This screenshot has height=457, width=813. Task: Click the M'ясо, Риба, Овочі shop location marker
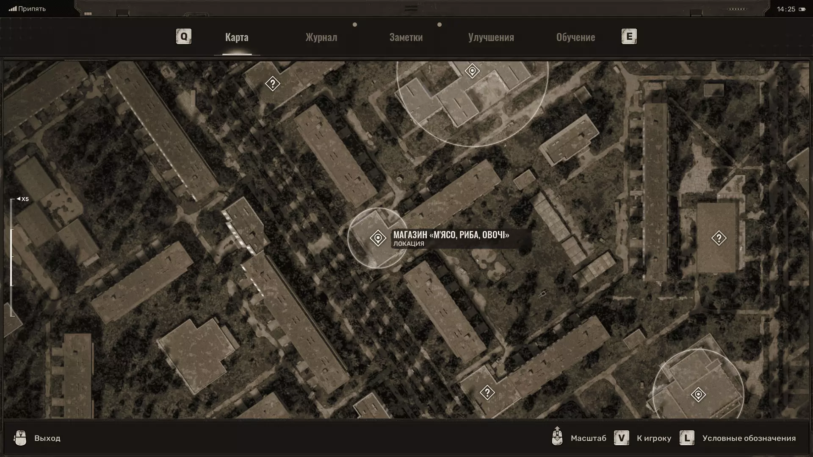[x=378, y=238]
